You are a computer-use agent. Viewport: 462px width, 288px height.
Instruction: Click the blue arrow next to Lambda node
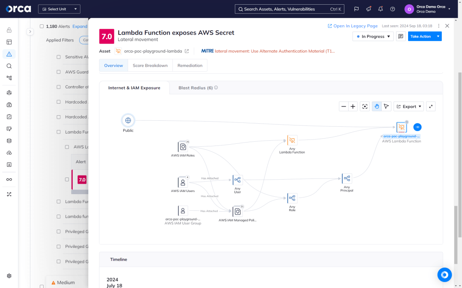pyautogui.click(x=417, y=127)
